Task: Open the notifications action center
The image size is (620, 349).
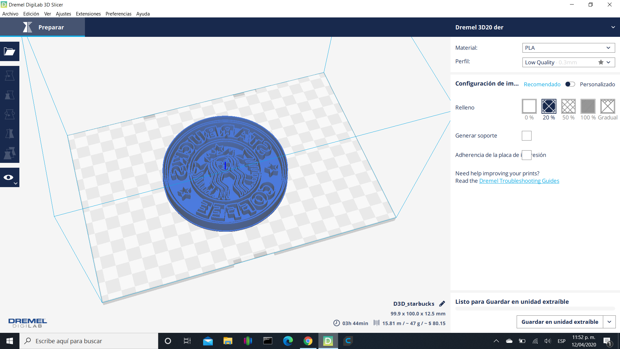Action: (x=607, y=341)
